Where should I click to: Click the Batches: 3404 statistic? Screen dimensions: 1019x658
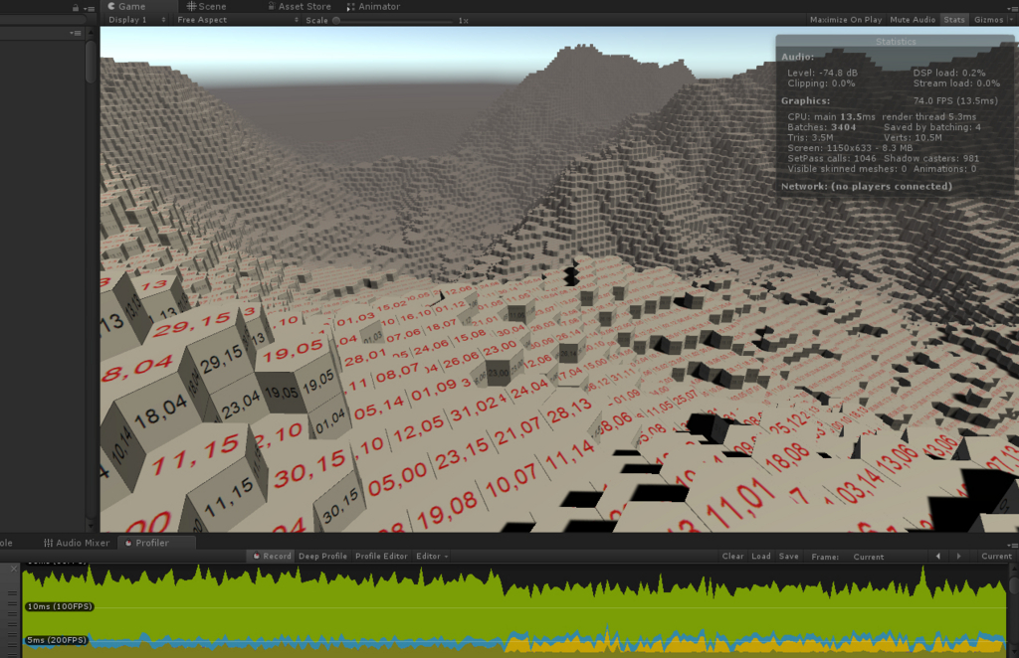point(821,127)
